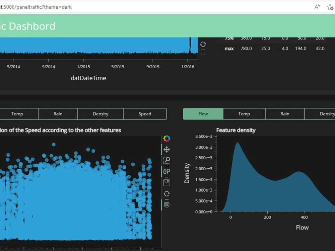This screenshot has height=251, width=335.
Task: Activate Box Zoom on the scatter plot
Action: pyautogui.click(x=167, y=160)
